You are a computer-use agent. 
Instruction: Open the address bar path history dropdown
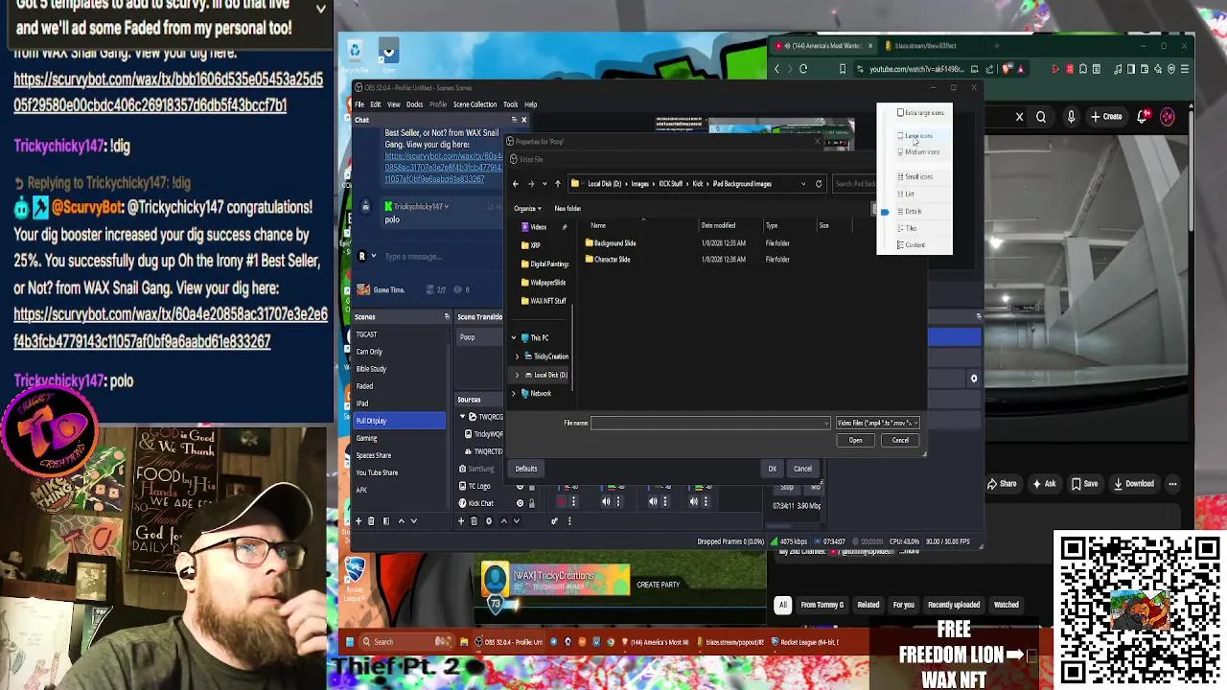point(803,184)
